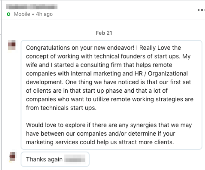This screenshot has height=170, width=205.
Task: Select the "Thanks again" message bubble
Action: click(55, 159)
